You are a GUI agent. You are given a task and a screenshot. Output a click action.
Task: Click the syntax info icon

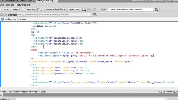[x=3, y=19]
